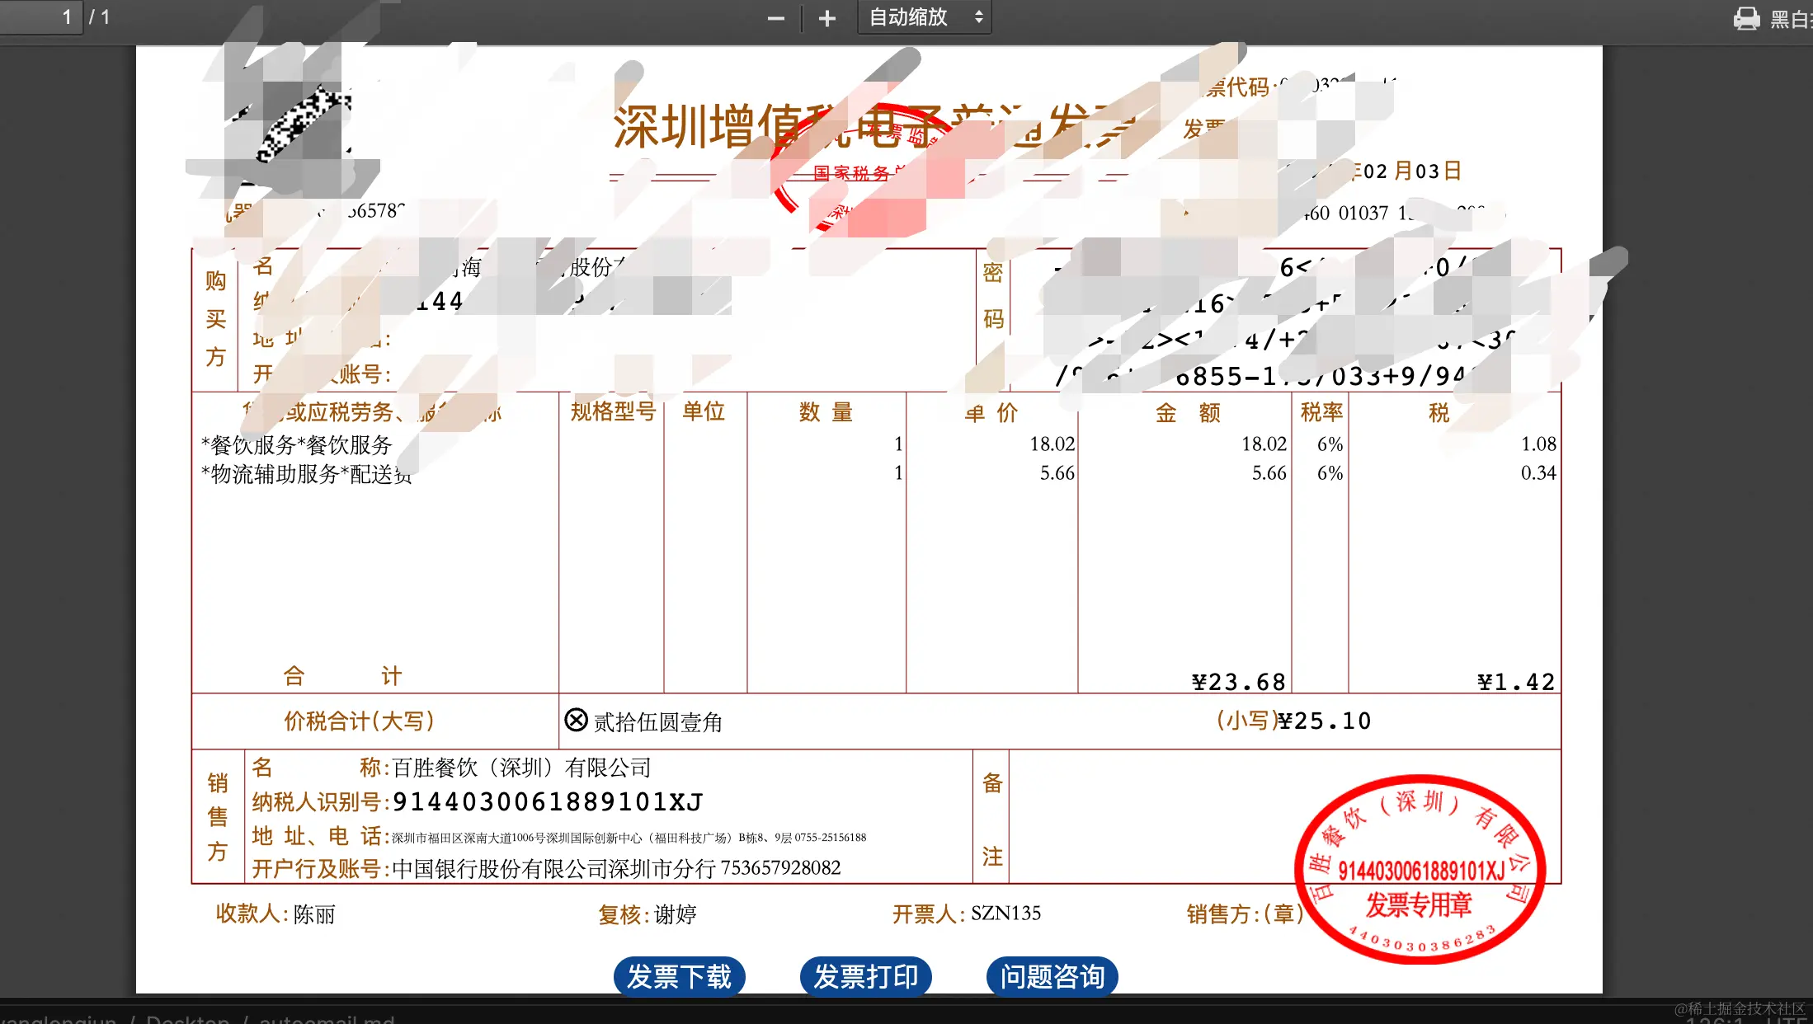
Task: Click seller name 百胜餐饮（深圳）有限公司
Action: (521, 768)
